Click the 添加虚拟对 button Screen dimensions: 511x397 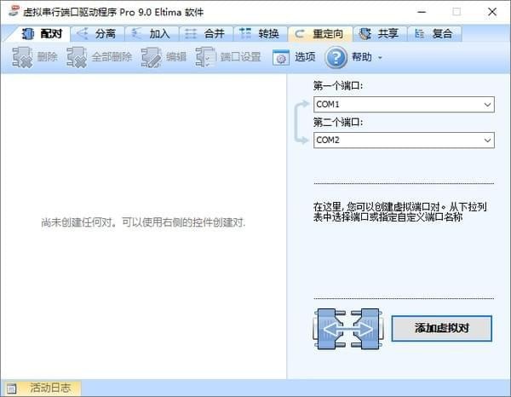(441, 328)
